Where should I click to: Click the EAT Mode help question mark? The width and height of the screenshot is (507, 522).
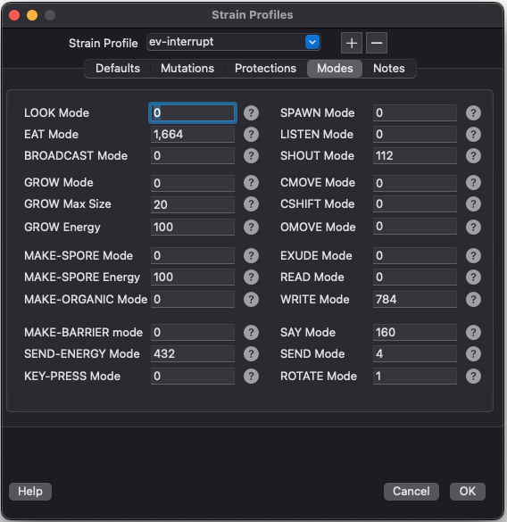pos(251,135)
